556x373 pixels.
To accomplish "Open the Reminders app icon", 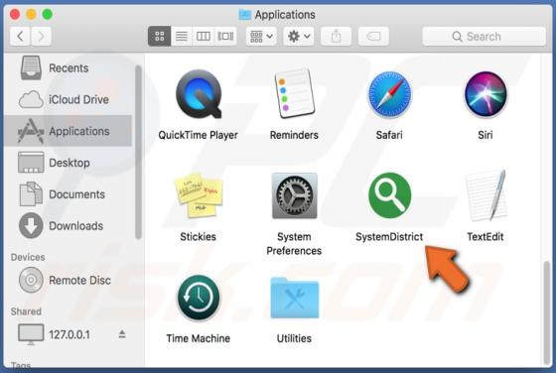I will pos(294,94).
